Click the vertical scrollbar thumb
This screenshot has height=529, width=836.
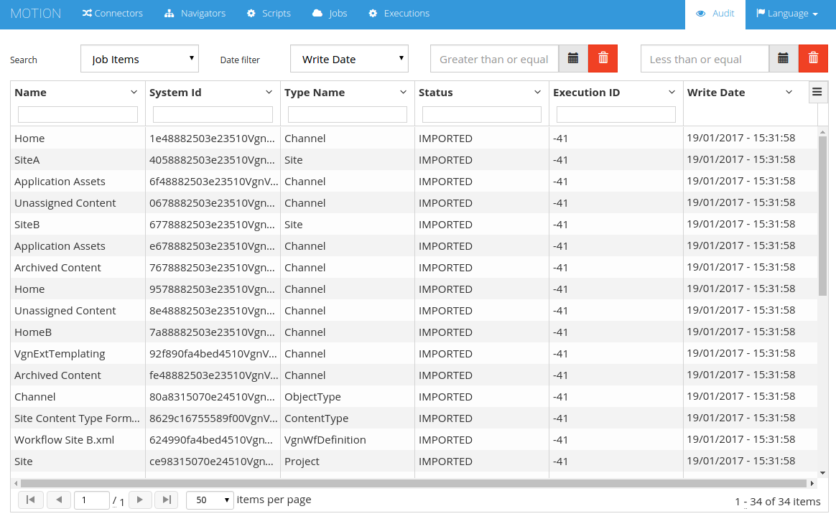pyautogui.click(x=822, y=216)
